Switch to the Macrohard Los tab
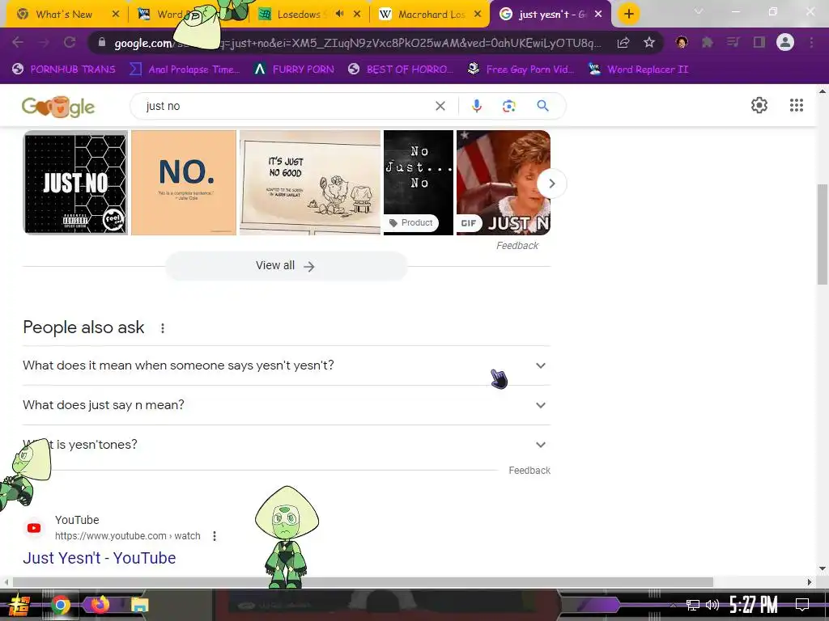The width and height of the screenshot is (829, 621). (x=431, y=15)
